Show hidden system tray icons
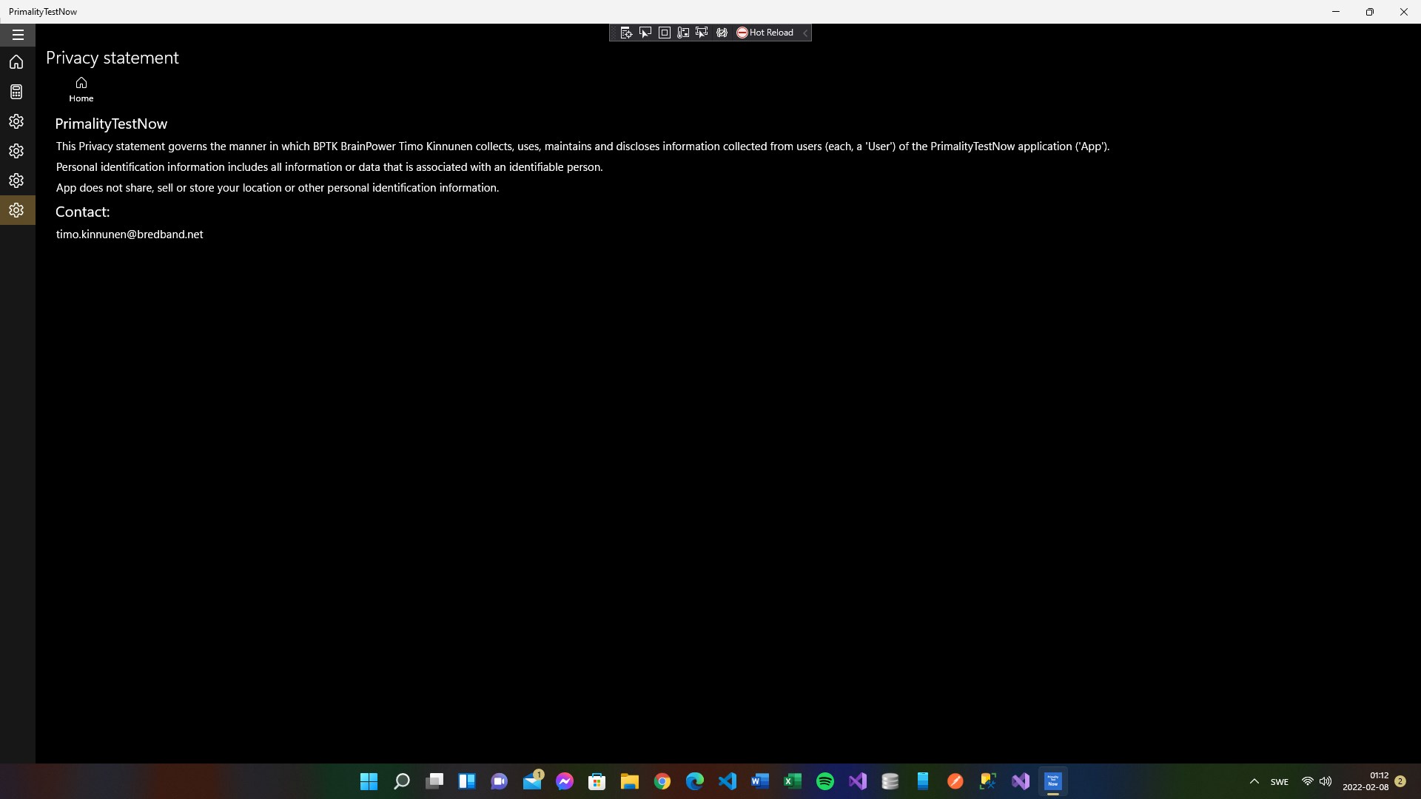This screenshot has height=799, width=1421. click(x=1254, y=781)
